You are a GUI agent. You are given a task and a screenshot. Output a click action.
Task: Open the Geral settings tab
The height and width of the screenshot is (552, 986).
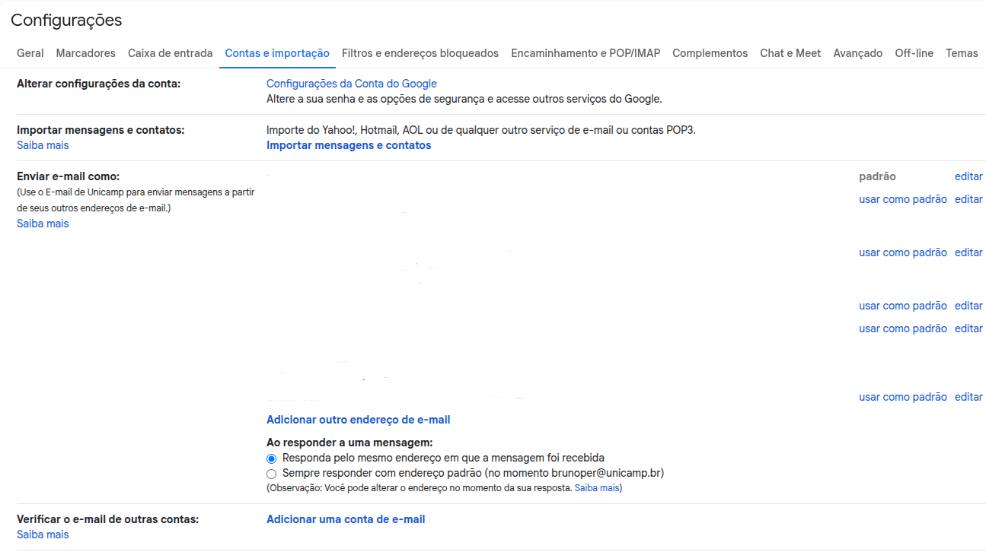pos(30,53)
